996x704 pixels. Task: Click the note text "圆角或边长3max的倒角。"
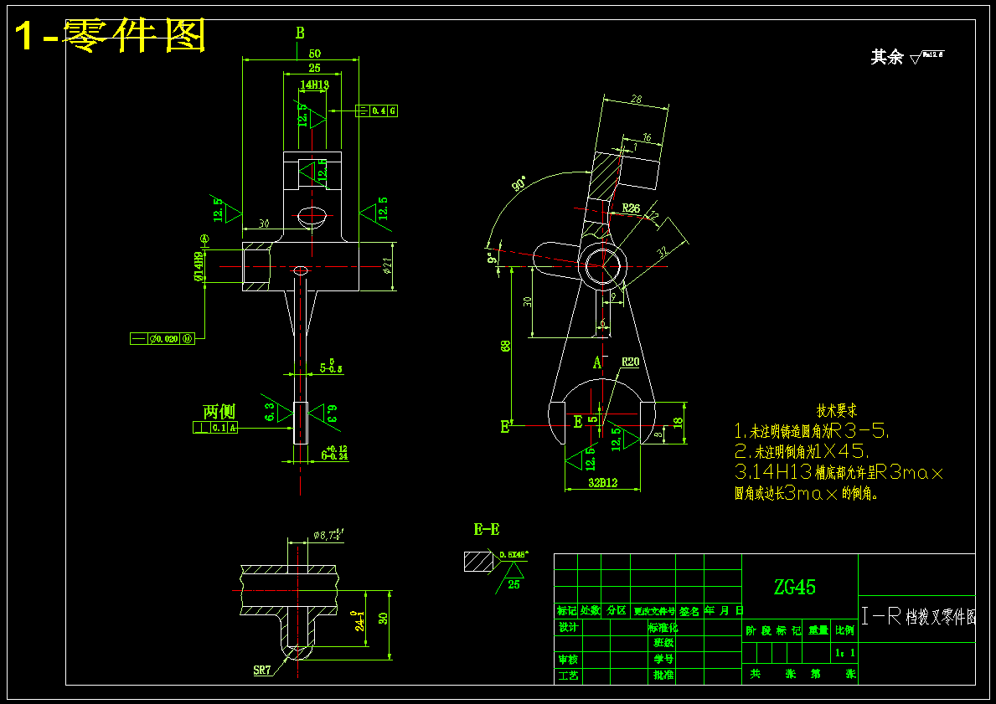[807, 493]
